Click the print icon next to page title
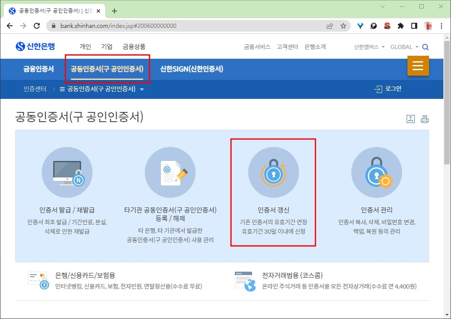The height and width of the screenshot is (319, 451). click(425, 119)
